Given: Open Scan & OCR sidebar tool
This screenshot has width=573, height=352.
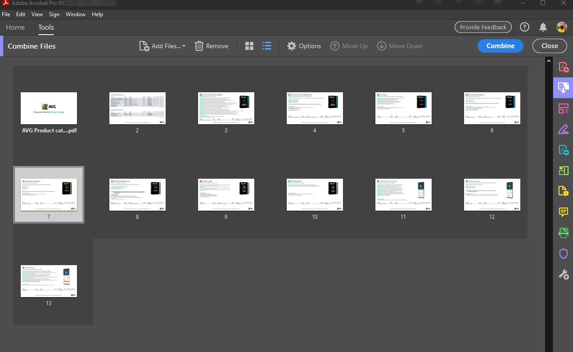Looking at the screenshot, I should [x=564, y=233].
